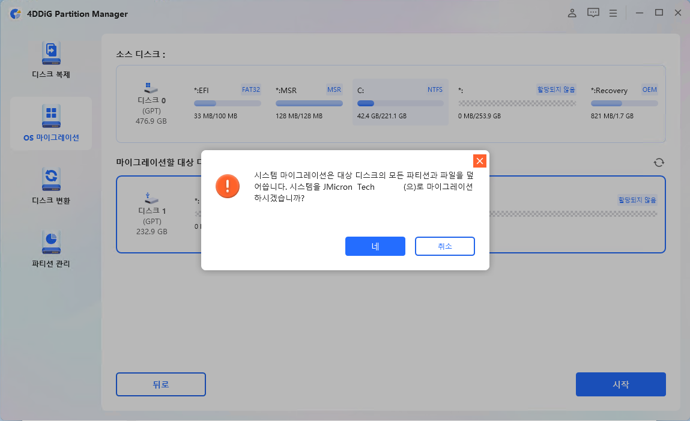Click the C: partition usage bar
This screenshot has width=690, height=421.
point(400,103)
